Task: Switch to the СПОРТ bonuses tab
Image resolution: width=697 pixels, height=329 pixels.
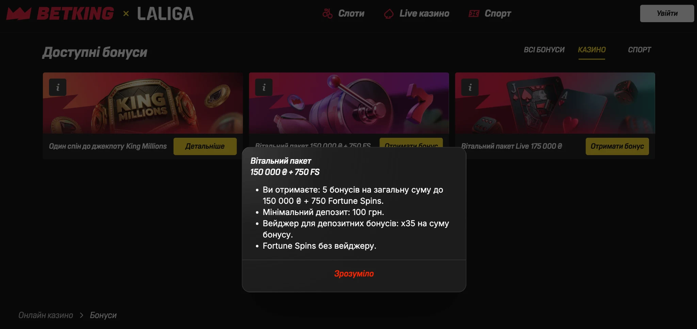Action: pyautogui.click(x=639, y=50)
